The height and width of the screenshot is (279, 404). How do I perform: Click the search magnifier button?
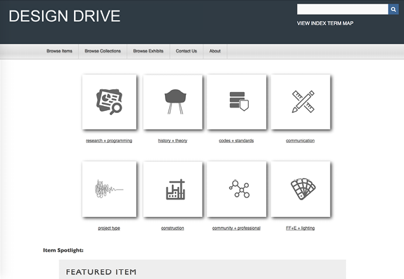(394, 9)
